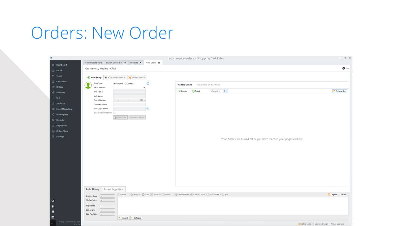The height and width of the screenshot is (226, 402).
Task: Select the New Entry tab
Action: (x=95, y=78)
